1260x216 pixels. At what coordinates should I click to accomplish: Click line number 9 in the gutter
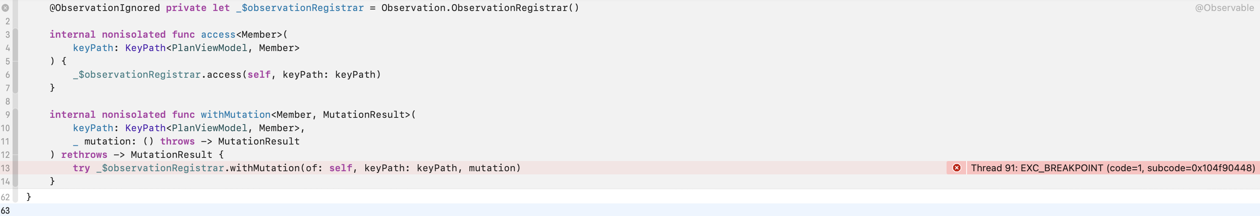click(7, 115)
